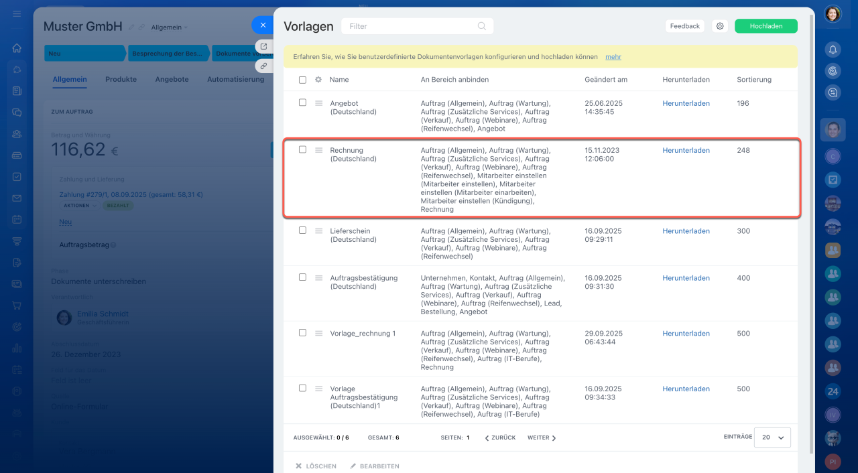
Task: Select the Rechnung (Deutschland) row checkbox
Action: pyautogui.click(x=302, y=149)
